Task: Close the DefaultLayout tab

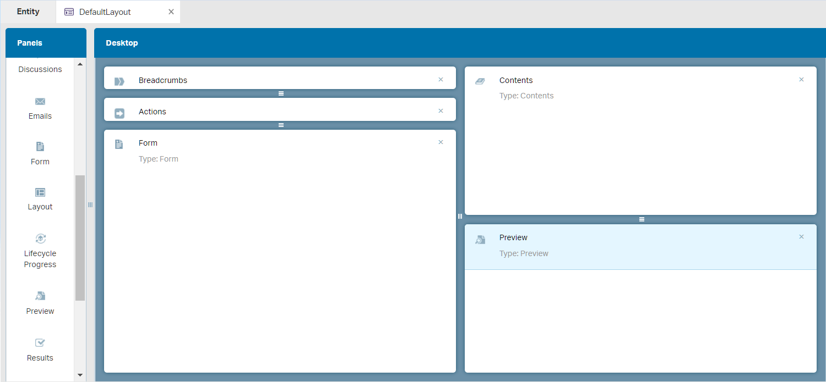Action: point(171,12)
